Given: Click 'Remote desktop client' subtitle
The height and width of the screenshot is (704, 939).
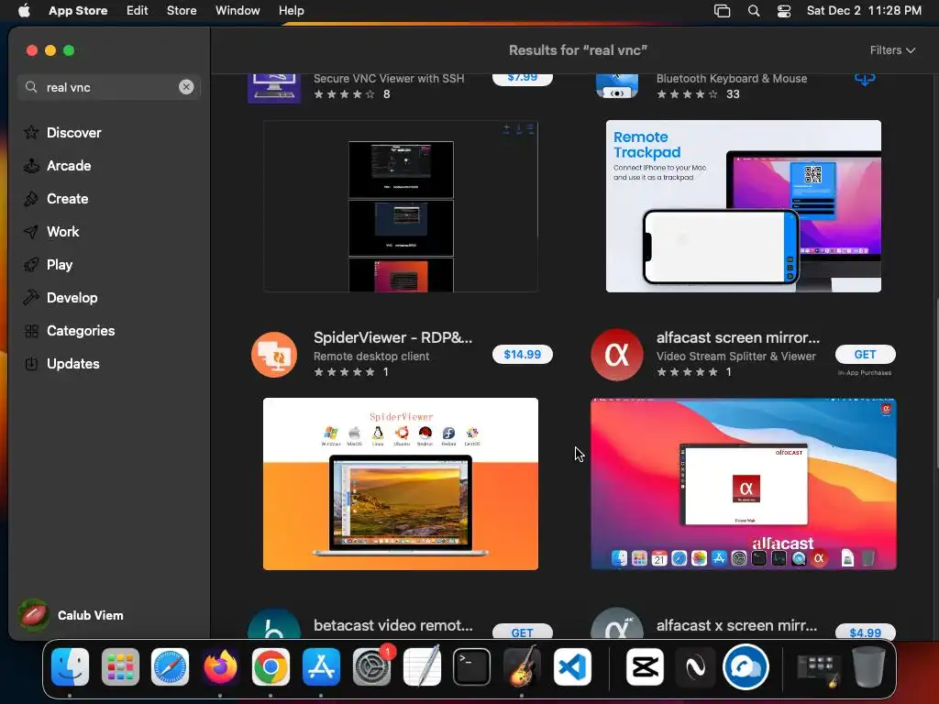Looking at the screenshot, I should pos(371,357).
